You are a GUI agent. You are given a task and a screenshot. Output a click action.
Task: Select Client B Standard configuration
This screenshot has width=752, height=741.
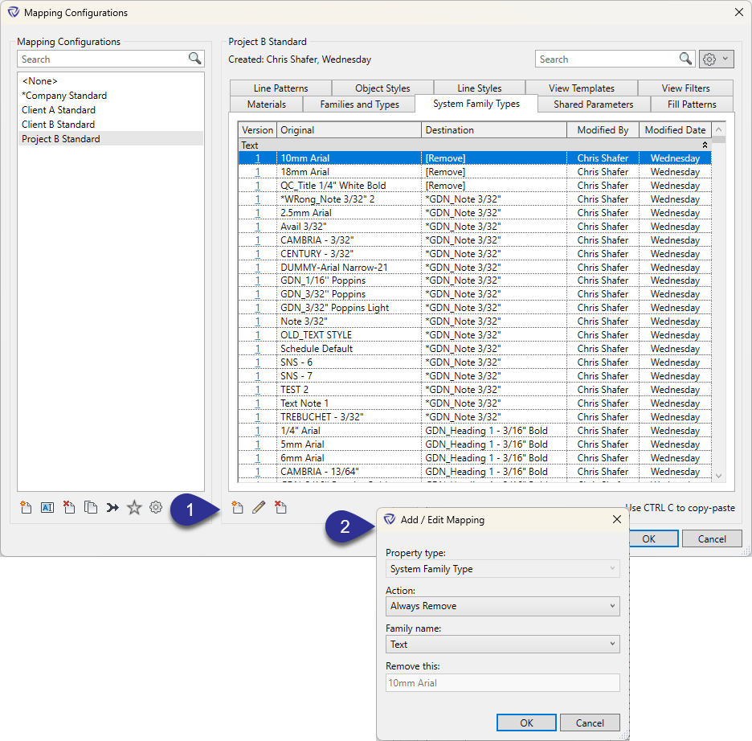[x=110, y=125]
